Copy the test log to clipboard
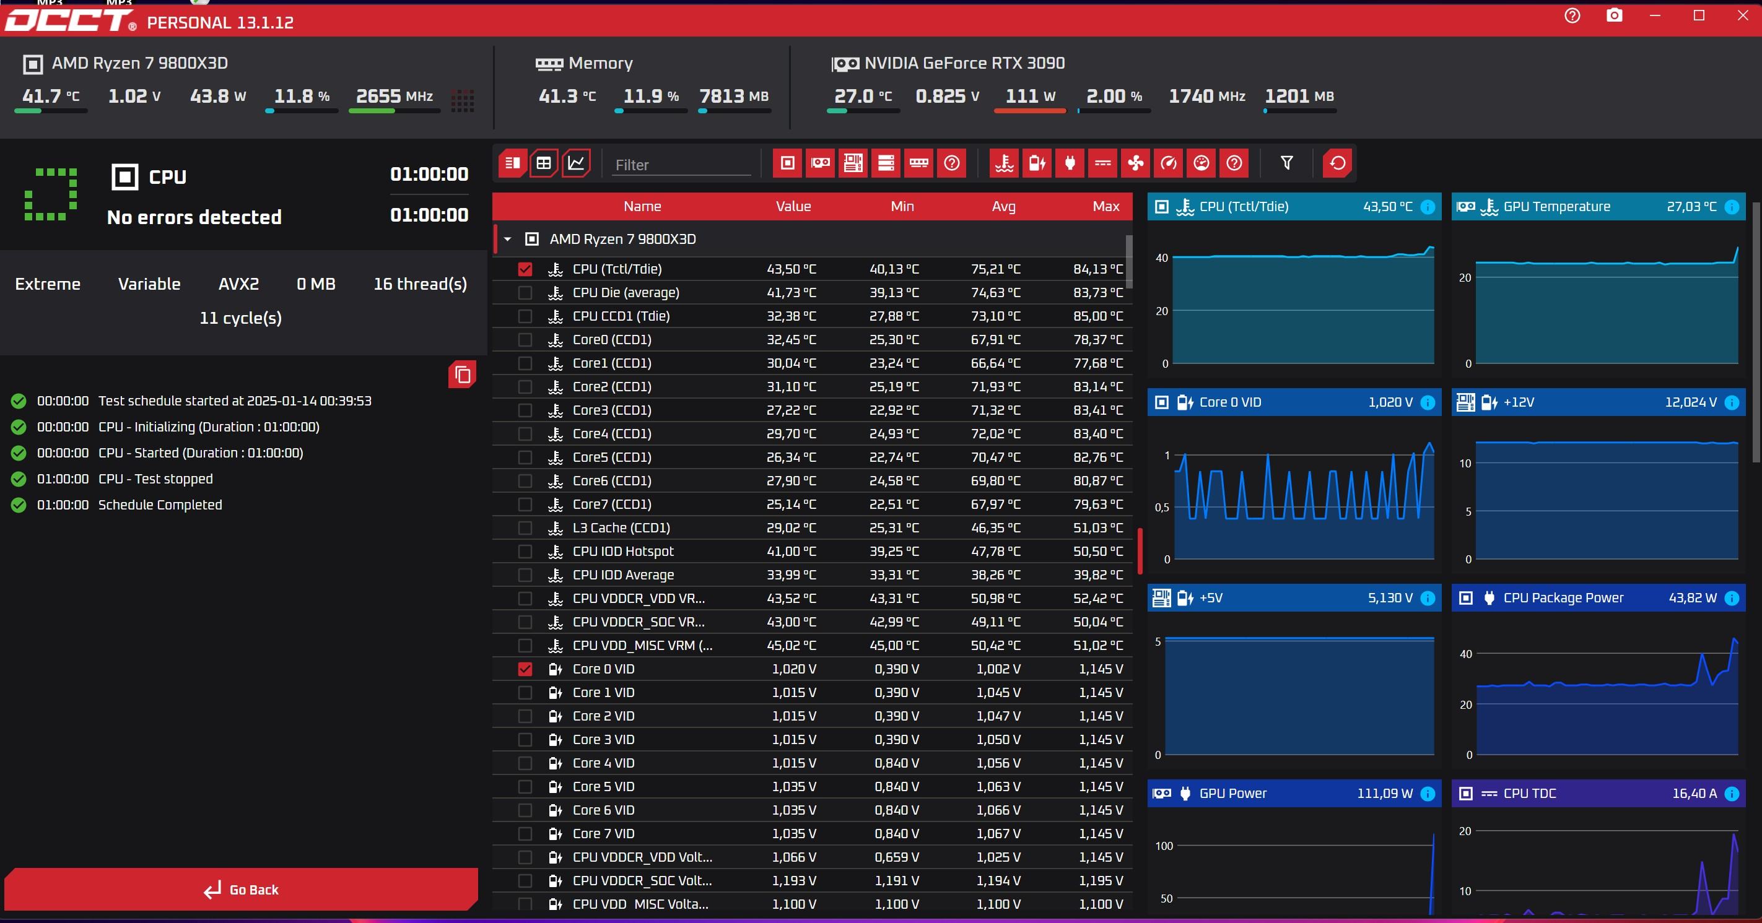This screenshot has height=923, width=1762. pyautogui.click(x=463, y=375)
